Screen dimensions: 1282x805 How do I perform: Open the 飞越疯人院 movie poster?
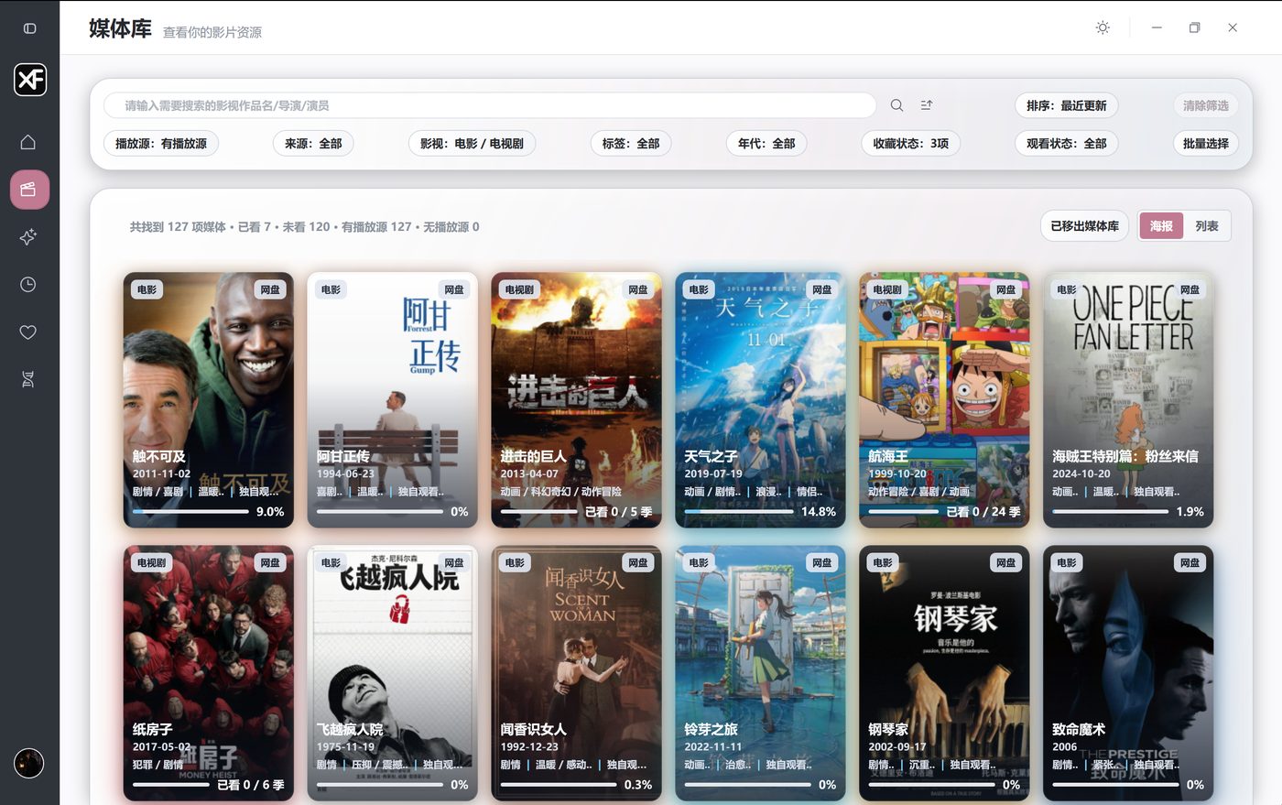pos(393,673)
